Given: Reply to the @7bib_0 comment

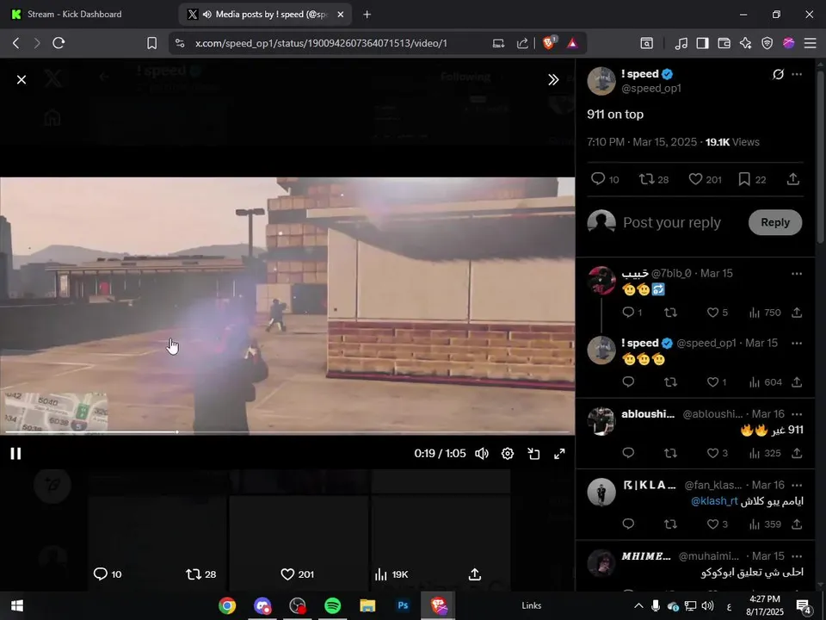Looking at the screenshot, I should coord(632,313).
